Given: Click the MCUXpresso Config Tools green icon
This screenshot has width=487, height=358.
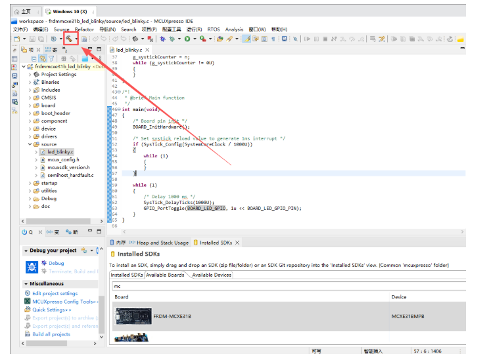Looking at the screenshot, I should [28, 301].
